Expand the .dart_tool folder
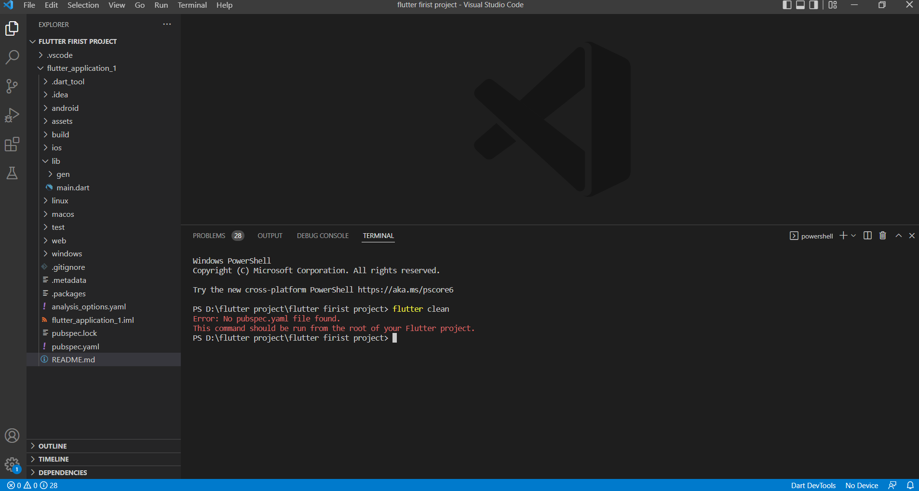Image resolution: width=919 pixels, height=491 pixels. click(104, 81)
